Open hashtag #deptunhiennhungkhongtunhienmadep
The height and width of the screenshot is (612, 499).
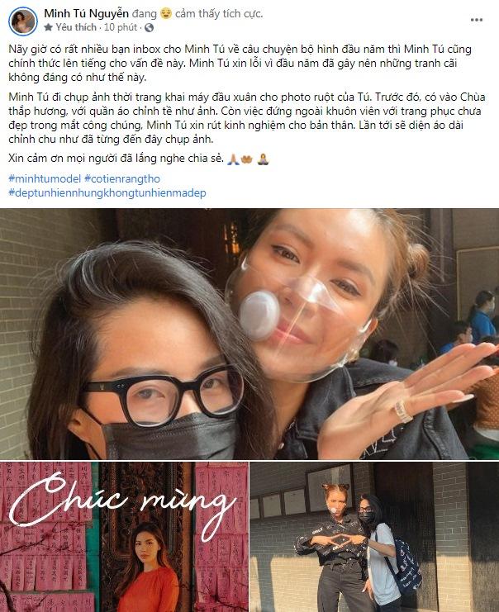click(107, 192)
